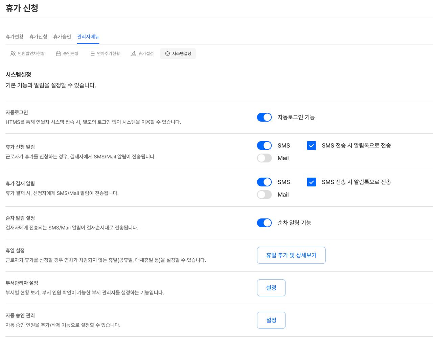Click 부서관리자 설정 section title
433x360 pixels.
(22, 283)
